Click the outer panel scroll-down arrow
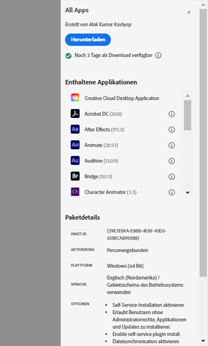Image resolution: width=208 pixels, height=346 pixels. tap(203, 341)
